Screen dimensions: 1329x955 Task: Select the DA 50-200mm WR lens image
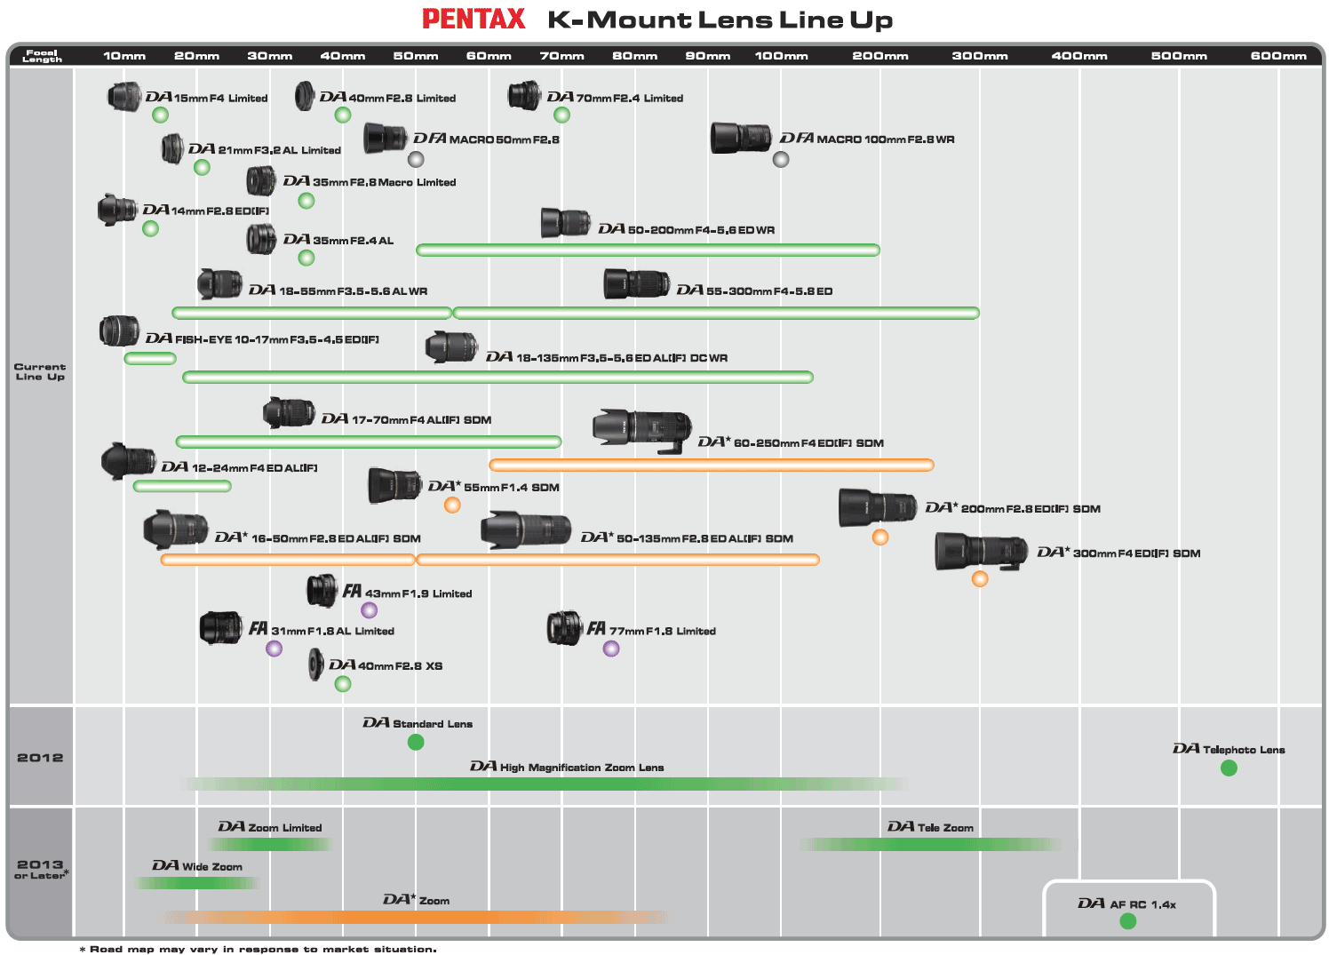(x=566, y=223)
